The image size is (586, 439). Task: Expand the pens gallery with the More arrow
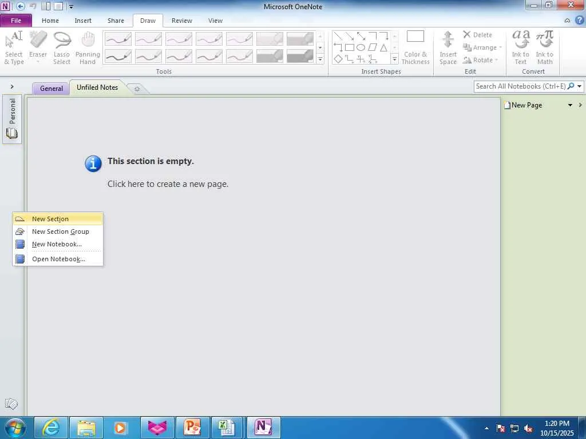(320, 59)
